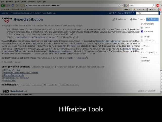This screenshot has width=162, height=122.
Task: Open the user name dropdown in wiki header
Action: pos(126,13)
